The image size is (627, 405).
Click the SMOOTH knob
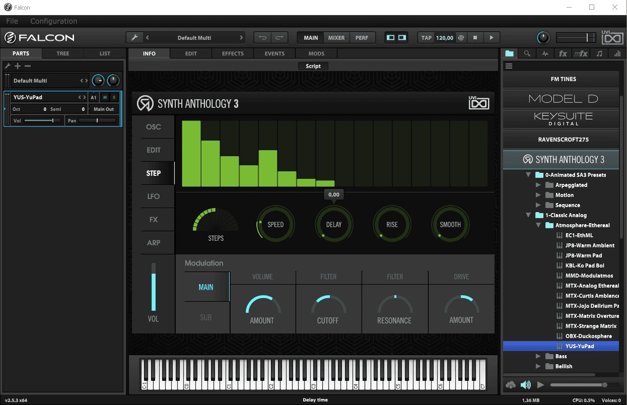click(450, 225)
